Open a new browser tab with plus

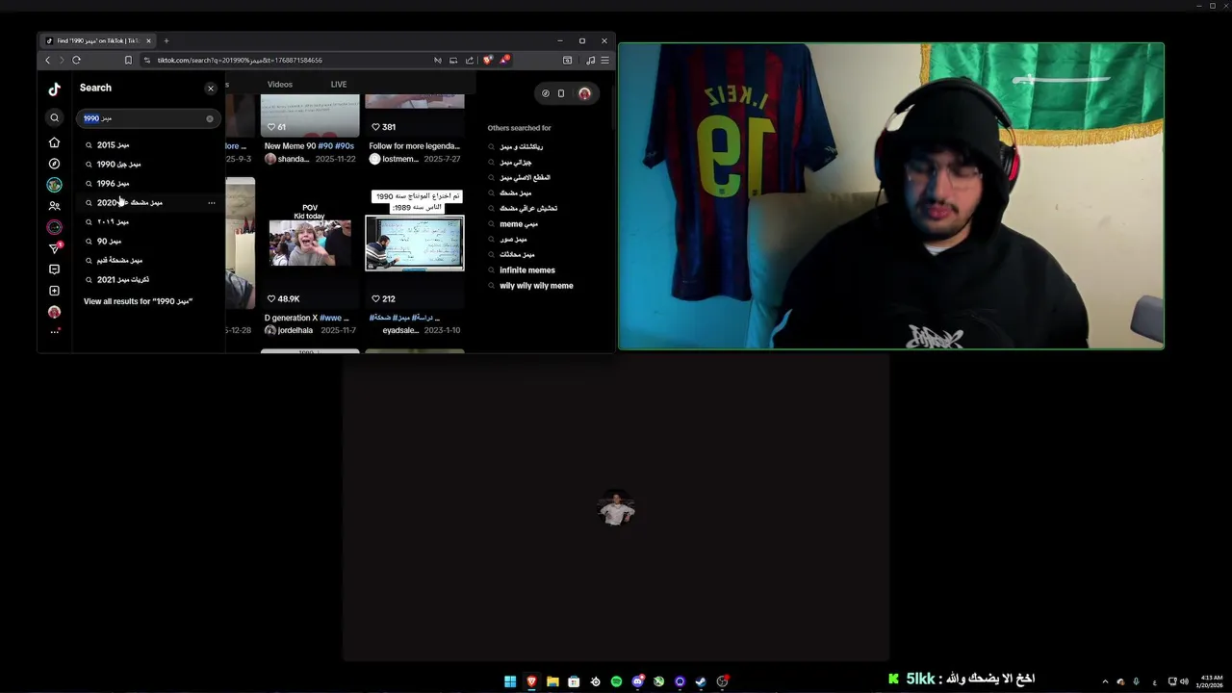tap(167, 40)
